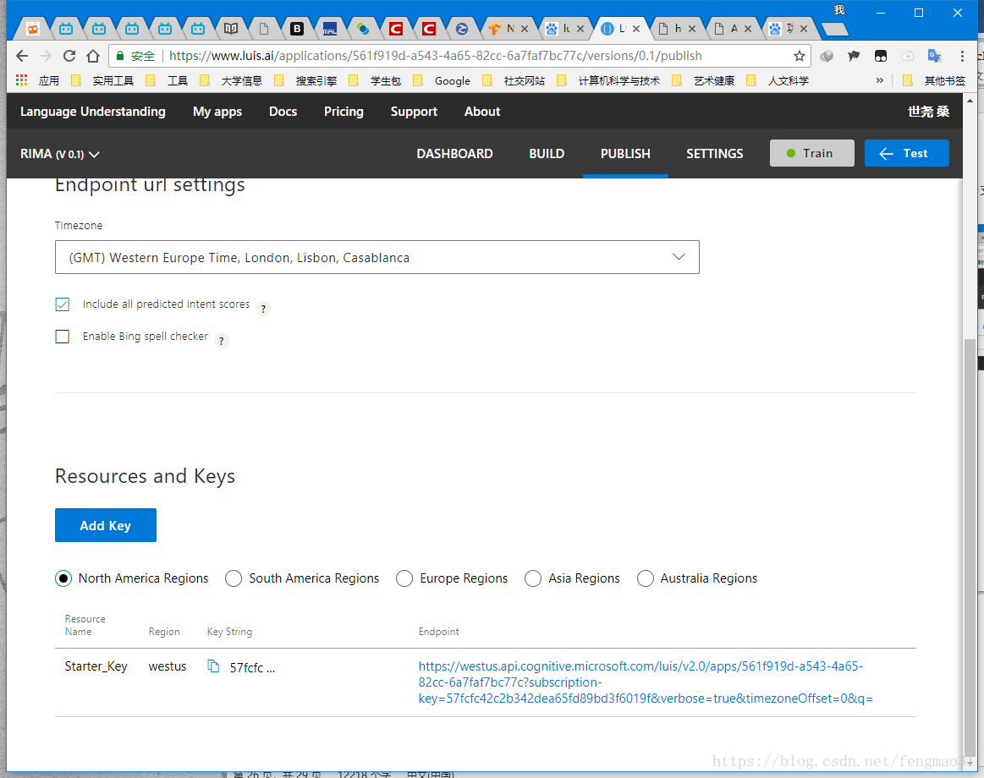Open the 计算机科学与技术 bookmark folder

(608, 80)
